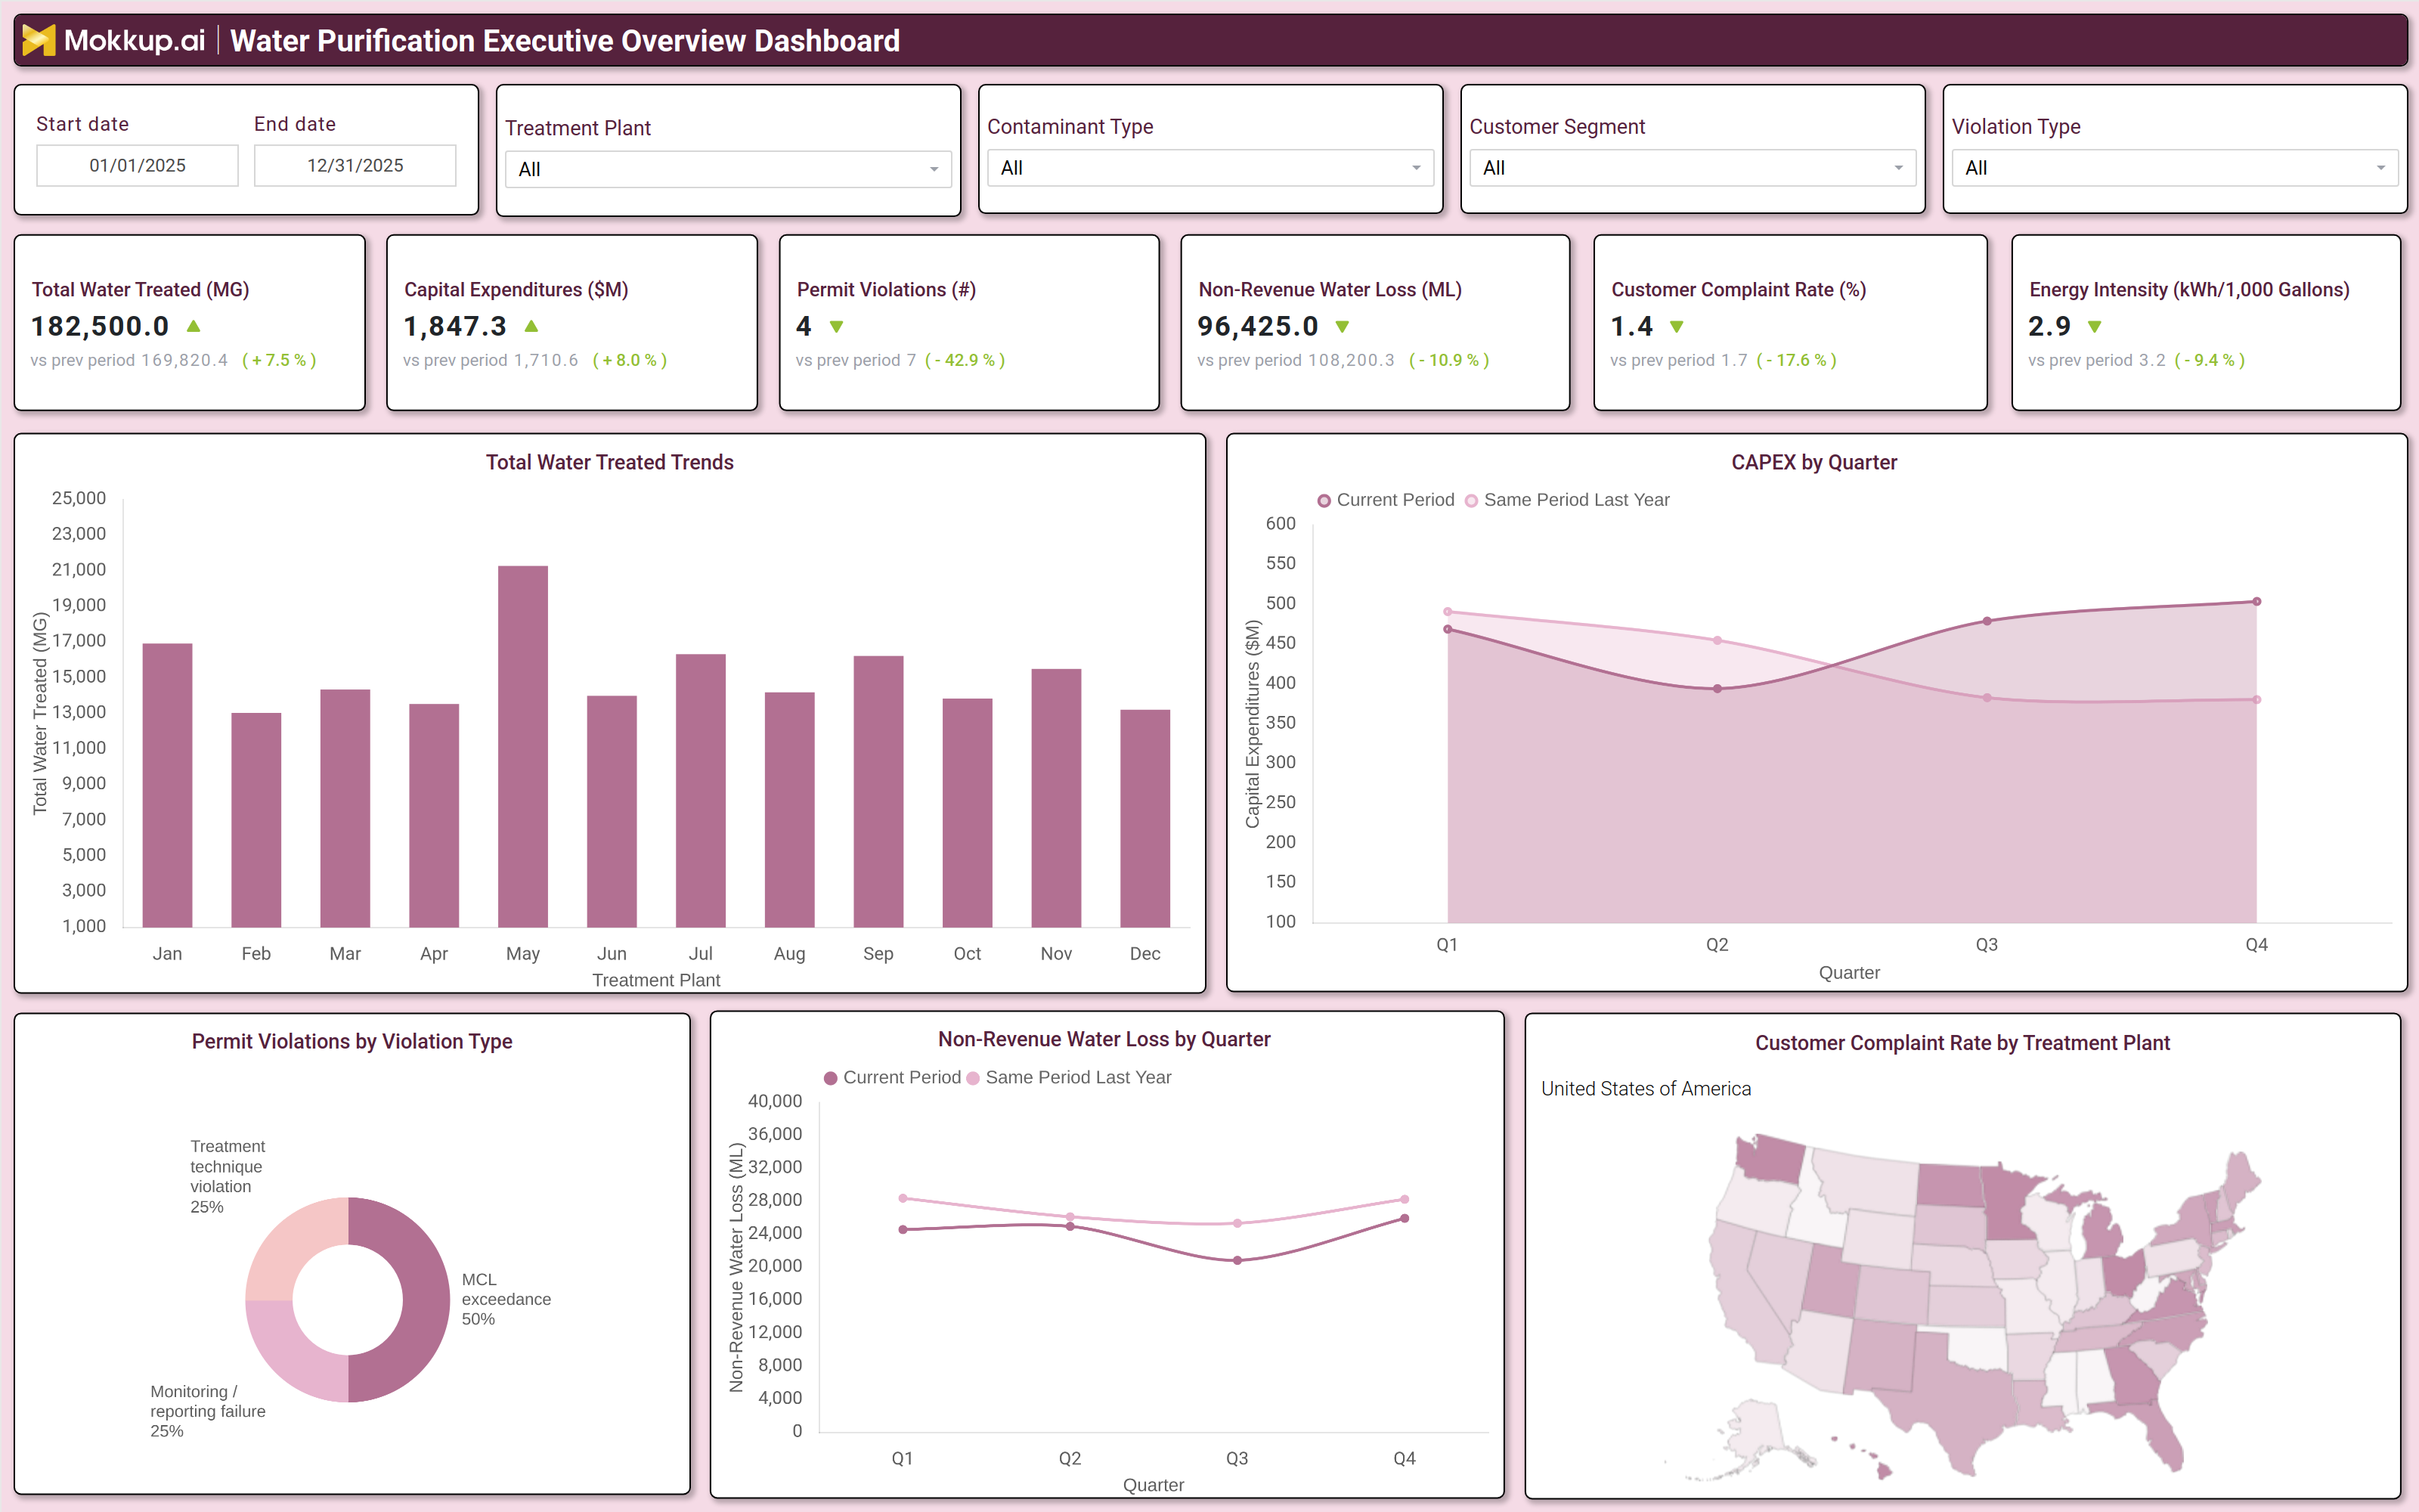Open the Contaminant Type dropdown
The image size is (2419, 1512).
tap(1210, 168)
